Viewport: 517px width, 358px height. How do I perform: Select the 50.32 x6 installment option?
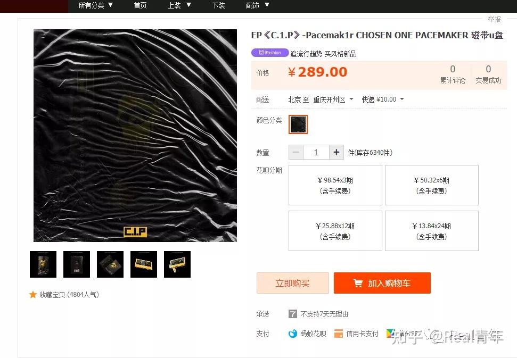point(432,185)
